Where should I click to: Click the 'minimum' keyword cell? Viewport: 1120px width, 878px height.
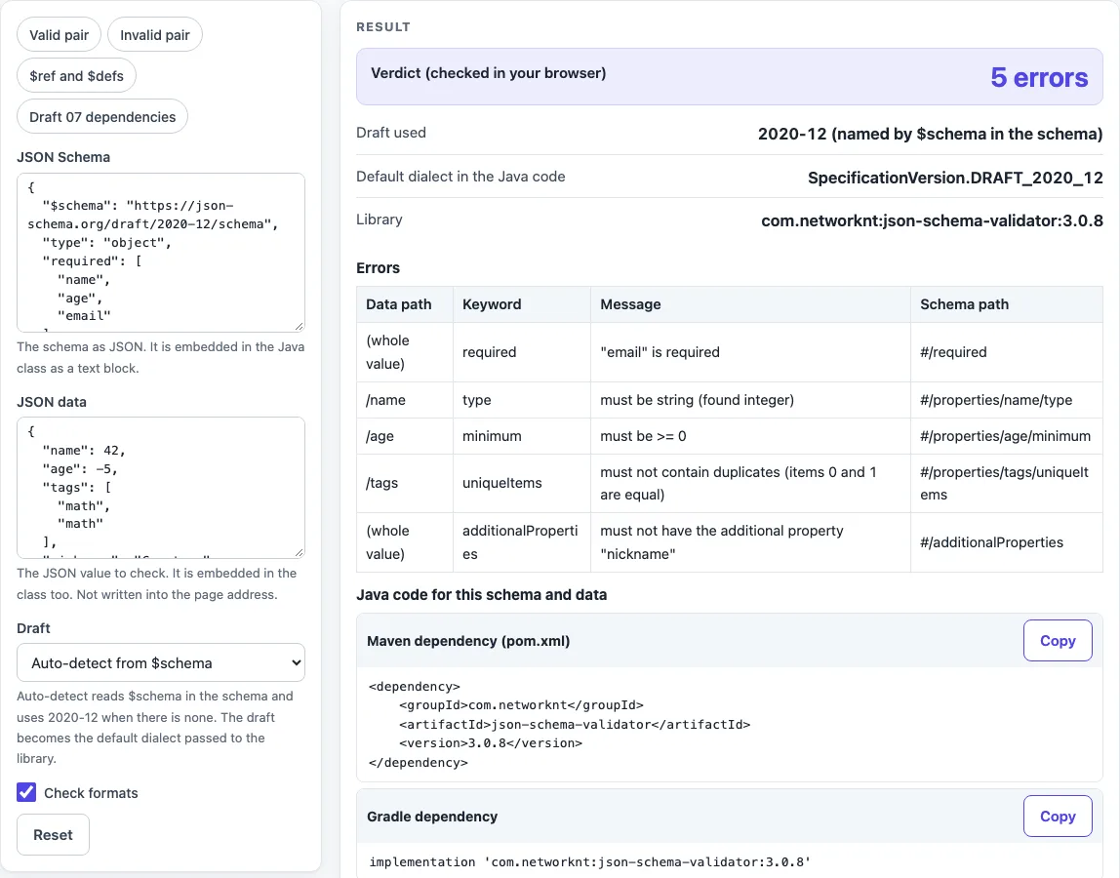(522, 436)
